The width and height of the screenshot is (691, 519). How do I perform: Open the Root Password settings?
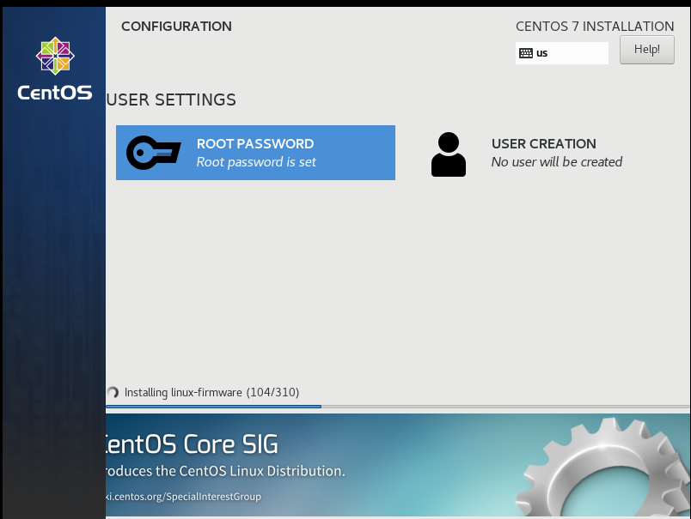[255, 153]
